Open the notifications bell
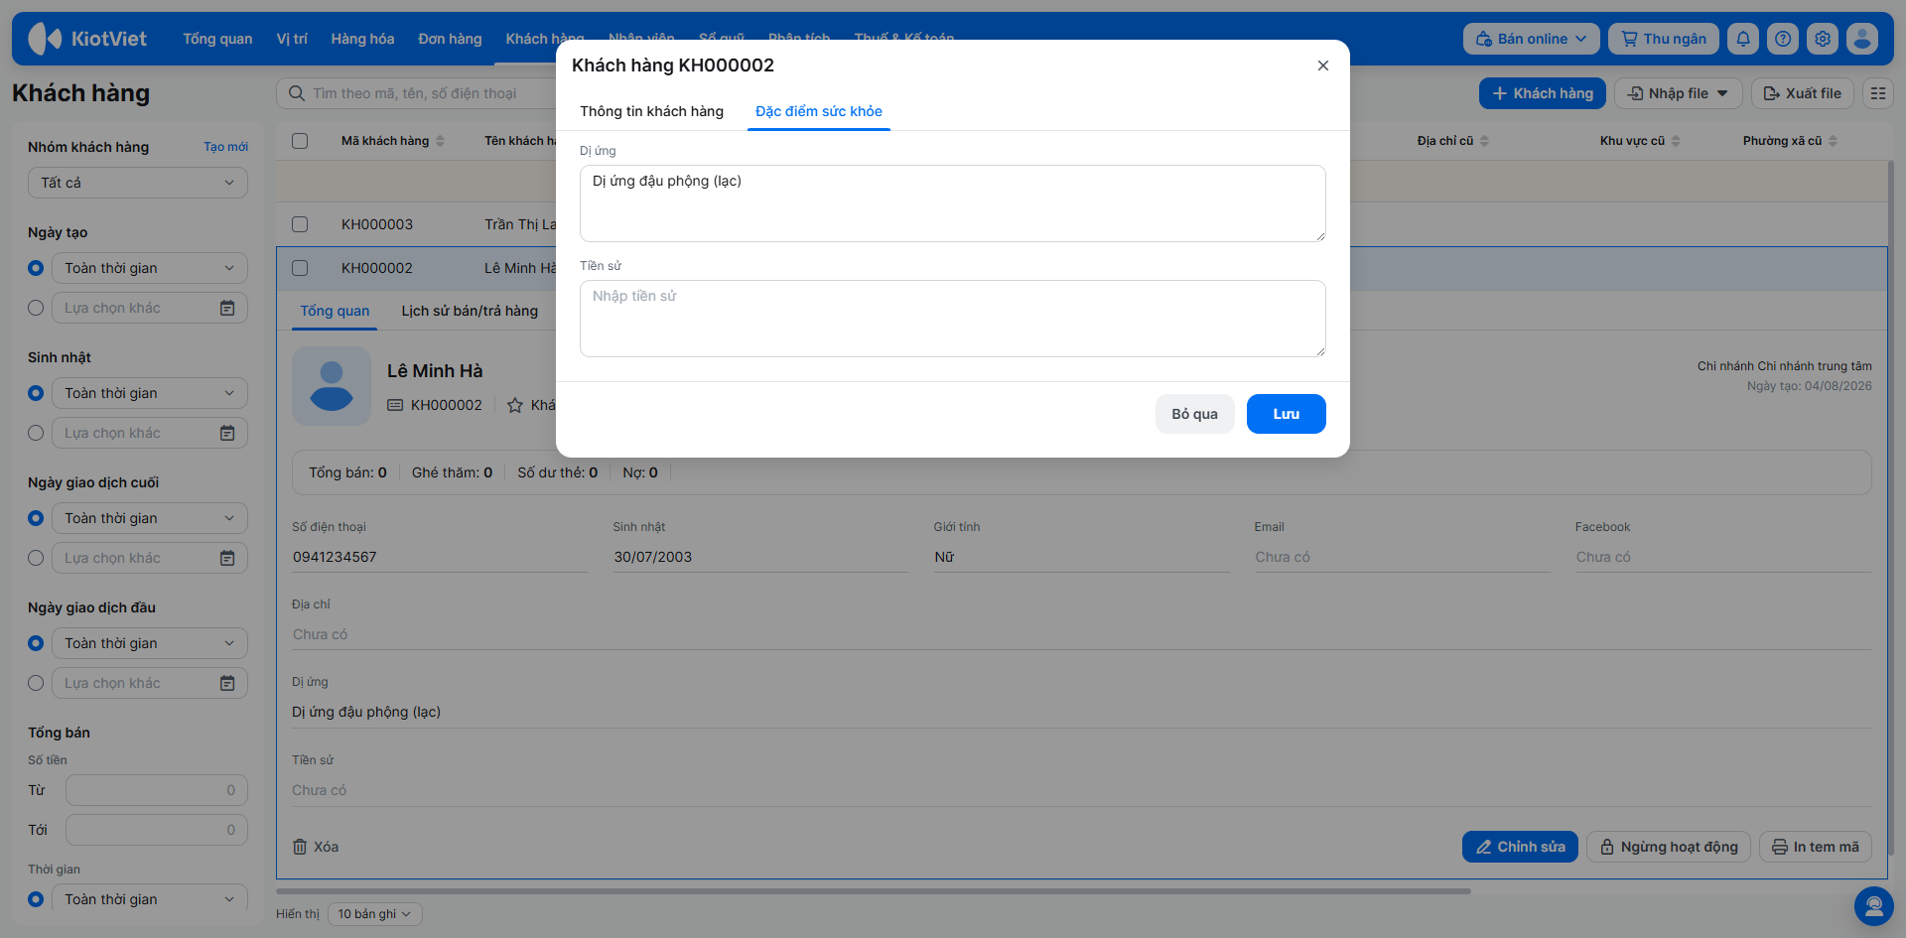The height and width of the screenshot is (938, 1906). click(1743, 39)
